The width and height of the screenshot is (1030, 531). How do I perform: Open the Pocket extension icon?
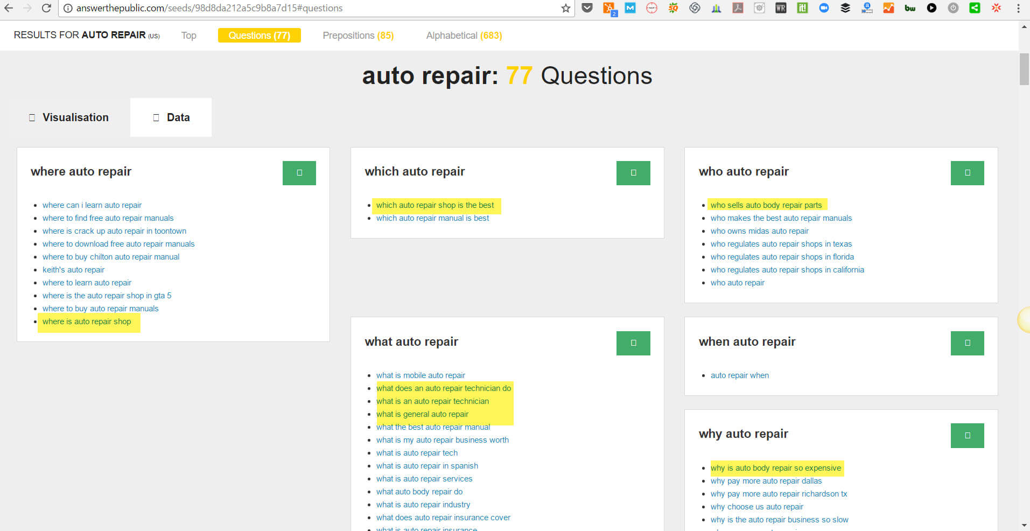[x=587, y=8]
